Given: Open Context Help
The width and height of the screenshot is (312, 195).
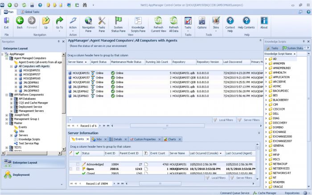Looking at the screenshot, I should click(230, 24).
